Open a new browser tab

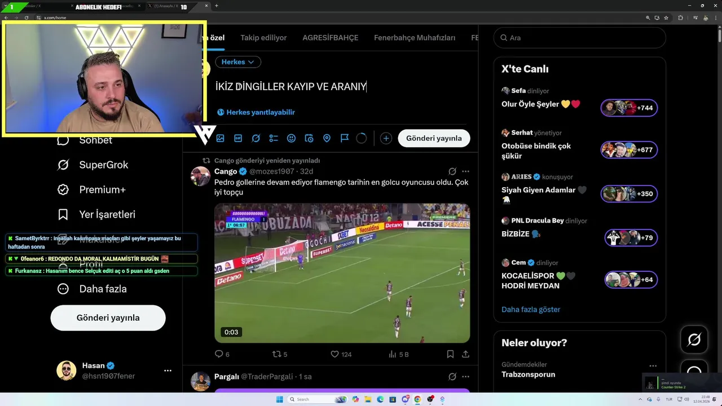pyautogui.click(x=217, y=6)
